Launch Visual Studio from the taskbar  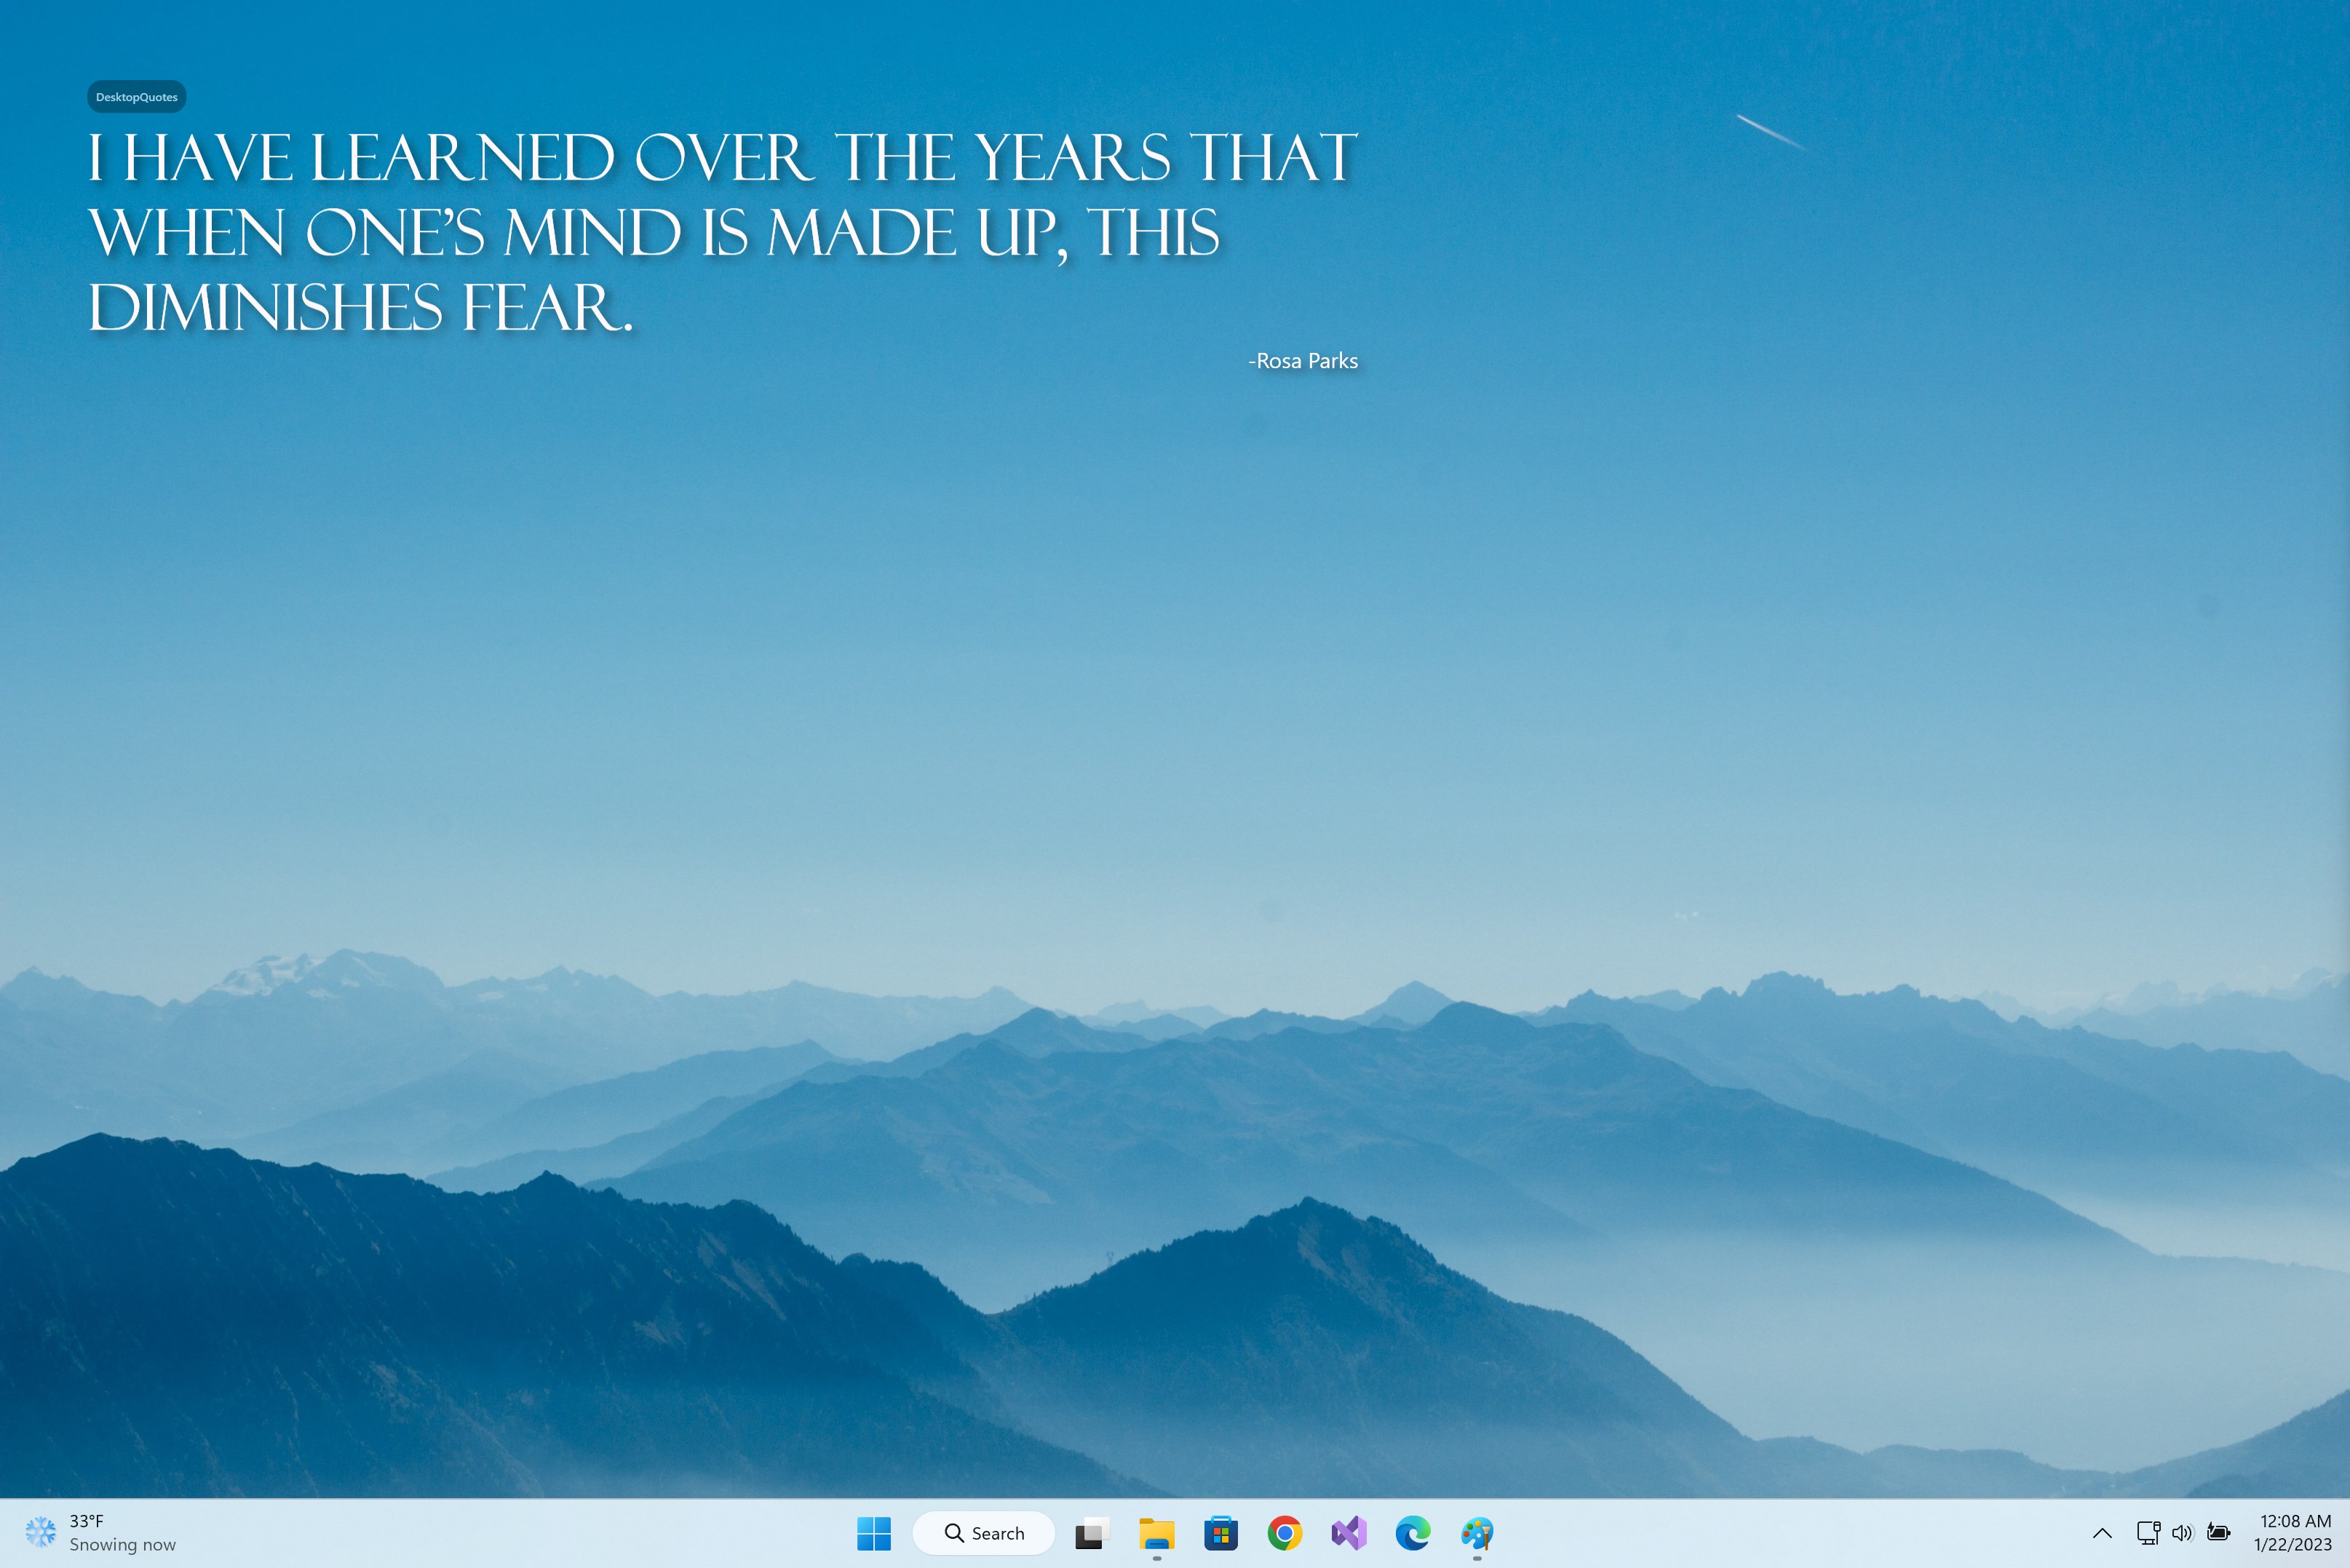[x=1348, y=1532]
